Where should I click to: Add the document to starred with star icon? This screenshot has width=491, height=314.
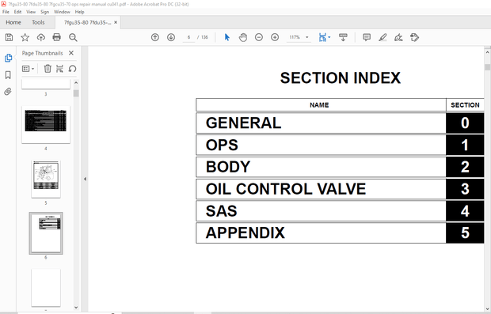pyautogui.click(x=25, y=37)
